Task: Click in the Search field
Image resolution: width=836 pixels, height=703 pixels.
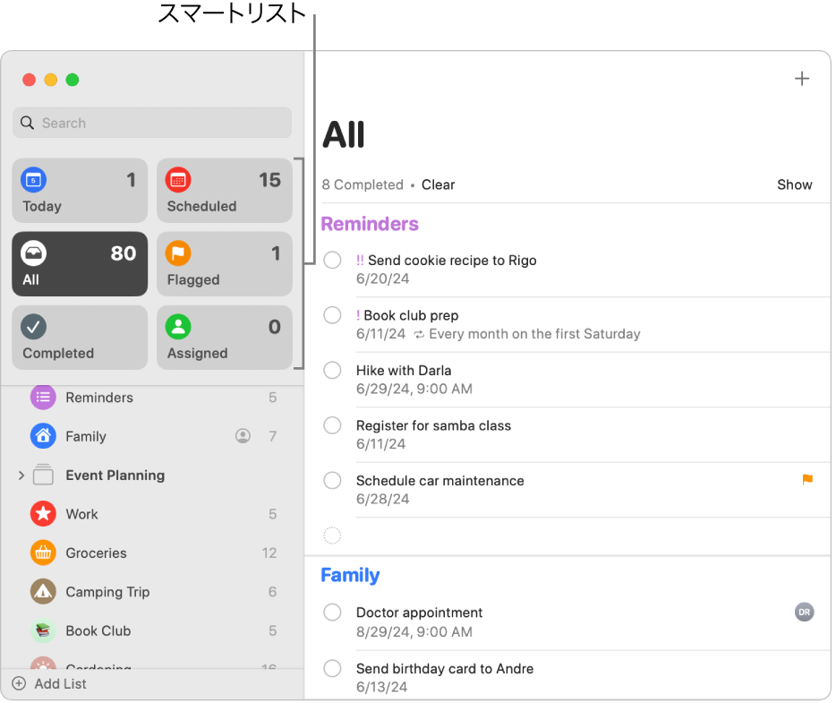Action: (152, 124)
